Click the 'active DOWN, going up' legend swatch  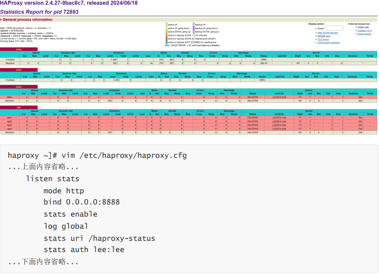click(167, 32)
